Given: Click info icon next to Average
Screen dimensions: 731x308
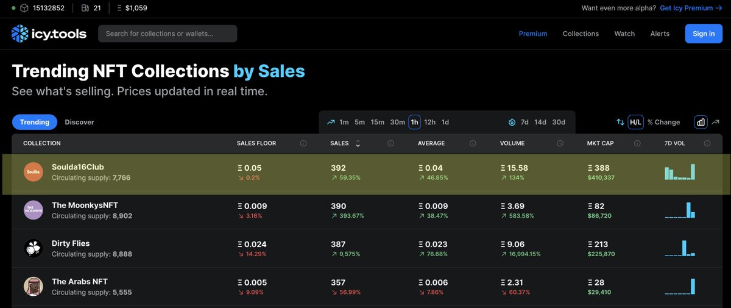Looking at the screenshot, I should [473, 143].
